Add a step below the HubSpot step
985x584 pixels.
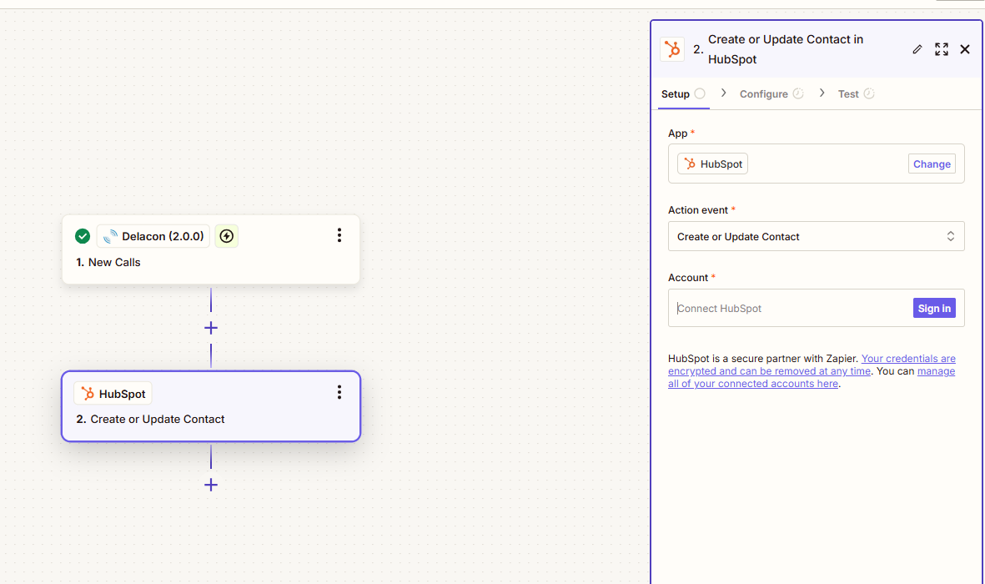pos(211,485)
